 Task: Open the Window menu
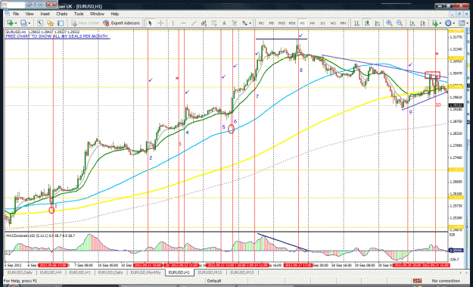click(97, 14)
